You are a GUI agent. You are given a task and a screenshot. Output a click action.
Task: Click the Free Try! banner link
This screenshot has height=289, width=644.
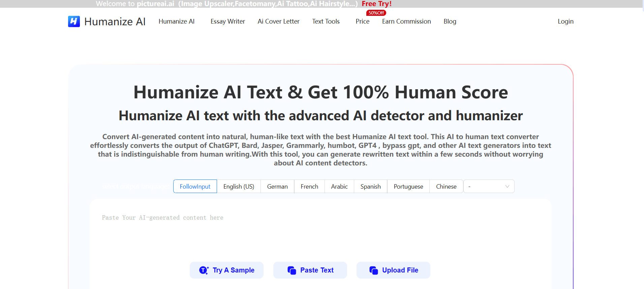click(376, 4)
